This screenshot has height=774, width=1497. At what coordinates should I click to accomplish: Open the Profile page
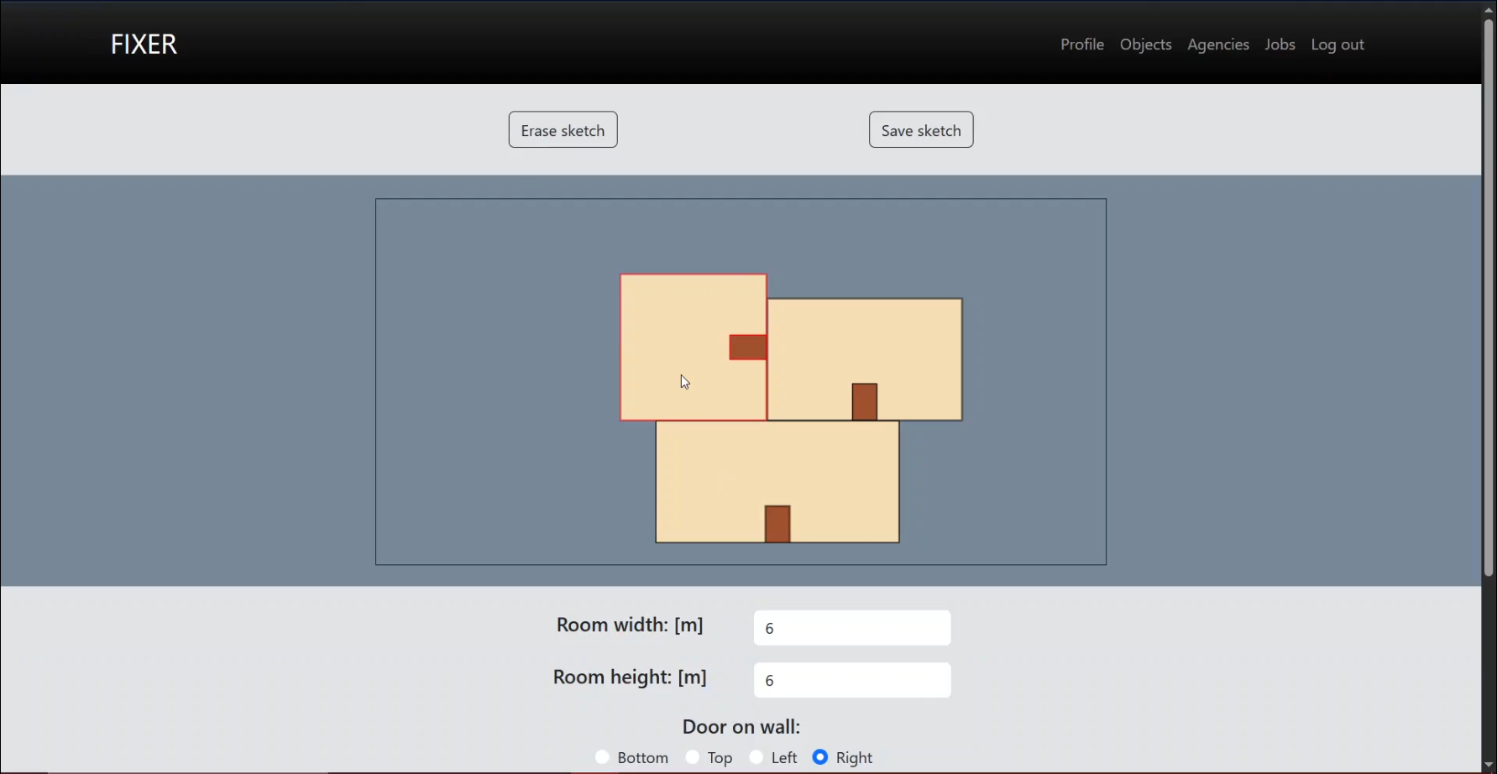(x=1081, y=44)
